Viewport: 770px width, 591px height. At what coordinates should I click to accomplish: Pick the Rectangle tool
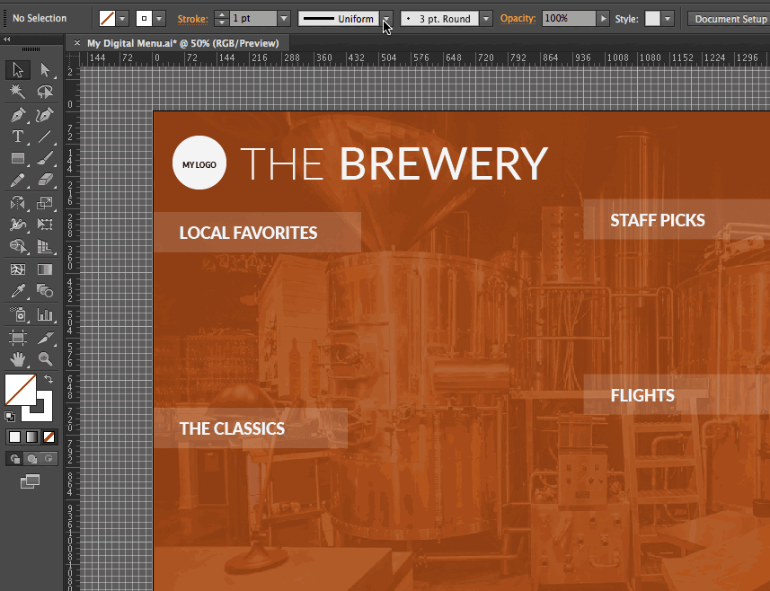[x=18, y=158]
